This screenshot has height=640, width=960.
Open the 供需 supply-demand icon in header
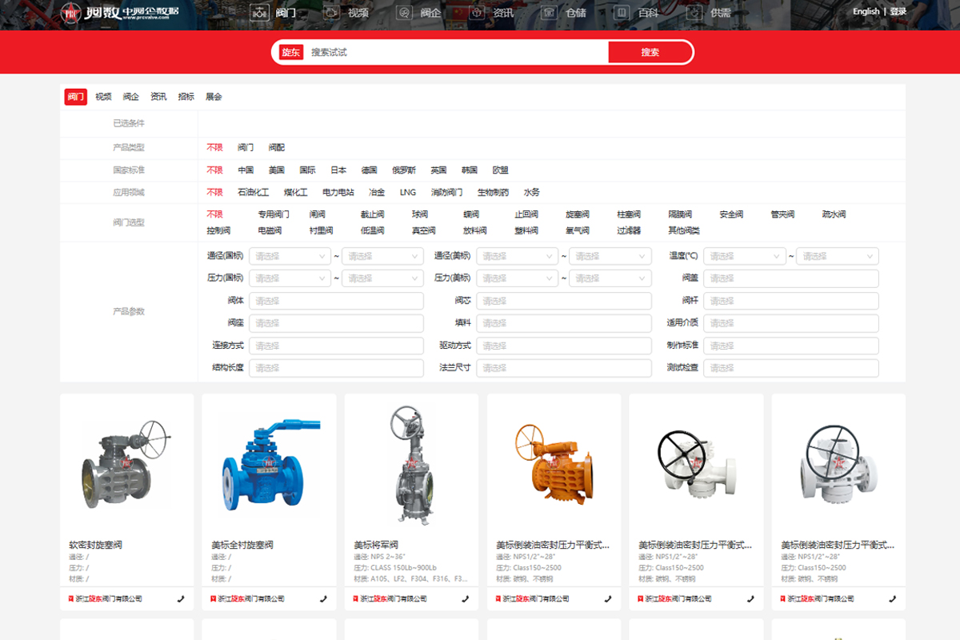(694, 13)
